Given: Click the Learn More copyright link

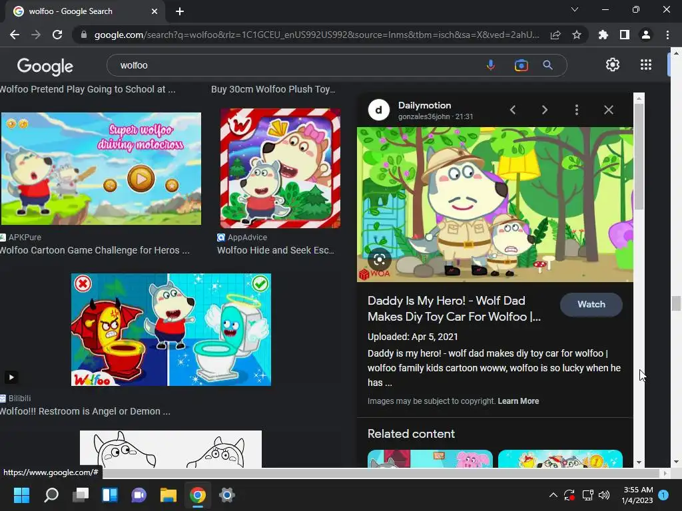Looking at the screenshot, I should 518,401.
